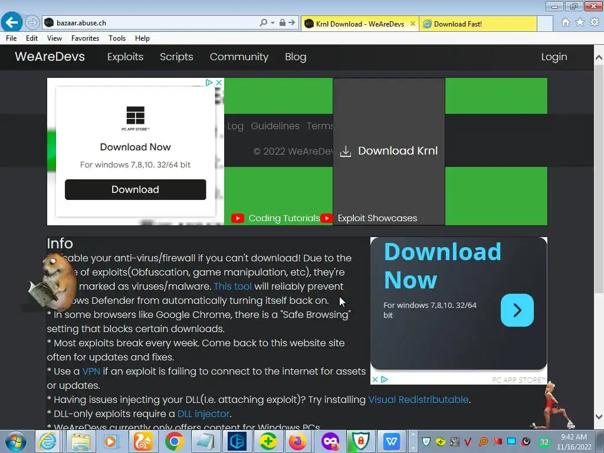The image size is (604, 453).
Task: Open Windows Explorer folder taskbar icon
Action: point(80,441)
